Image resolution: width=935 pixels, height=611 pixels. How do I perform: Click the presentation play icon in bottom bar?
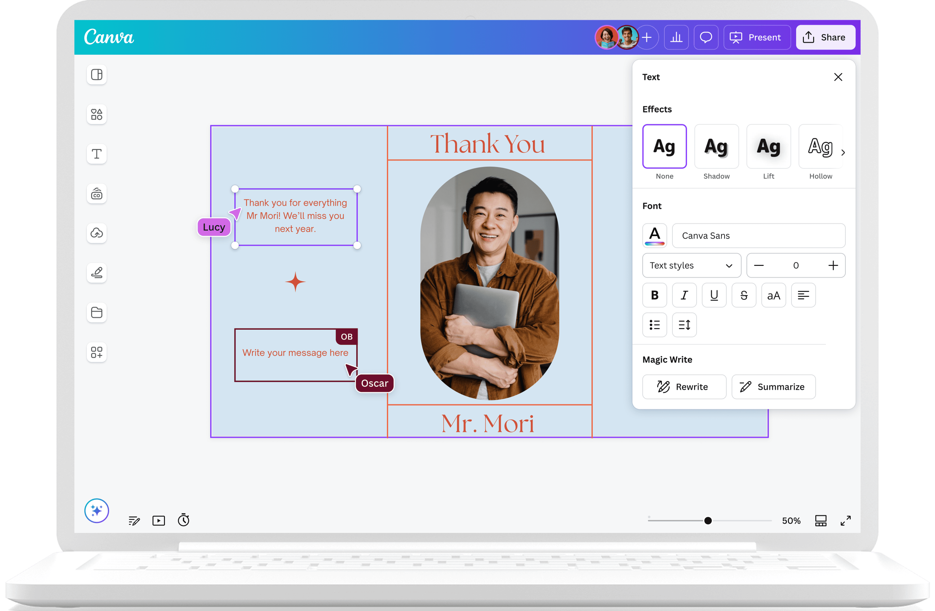pos(159,521)
